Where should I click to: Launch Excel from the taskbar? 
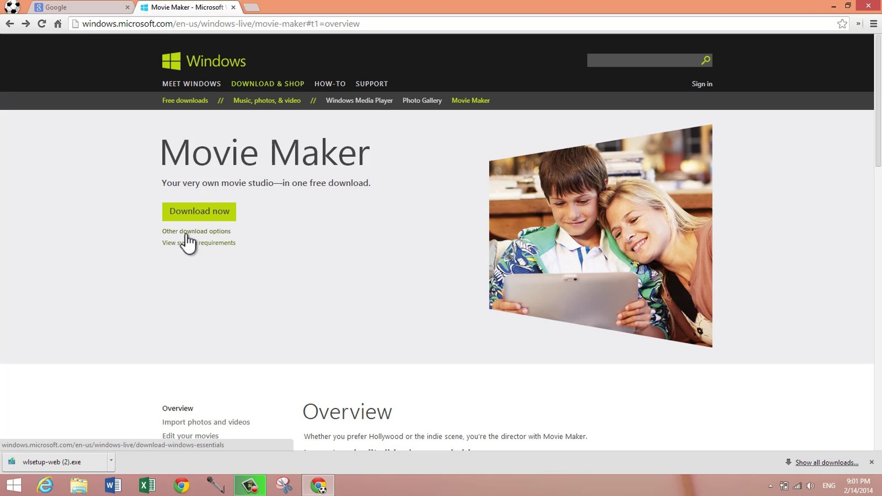(147, 485)
